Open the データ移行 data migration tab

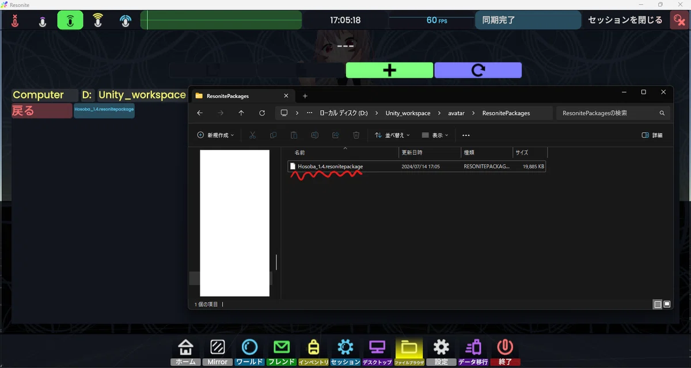pyautogui.click(x=473, y=352)
